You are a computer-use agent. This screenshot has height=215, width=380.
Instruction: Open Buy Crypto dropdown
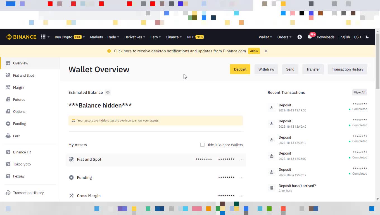70,37
